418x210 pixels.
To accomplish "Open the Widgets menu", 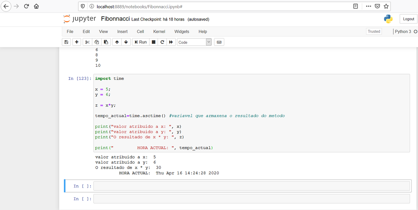I will [182, 32].
